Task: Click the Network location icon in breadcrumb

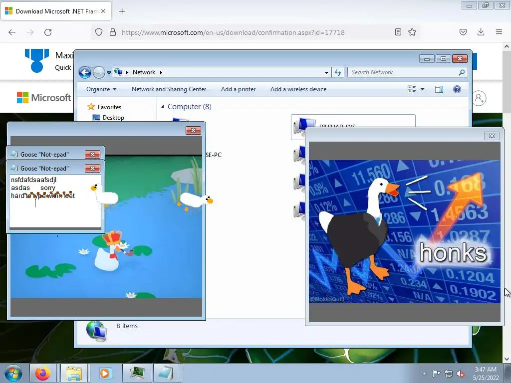Action: [x=118, y=72]
